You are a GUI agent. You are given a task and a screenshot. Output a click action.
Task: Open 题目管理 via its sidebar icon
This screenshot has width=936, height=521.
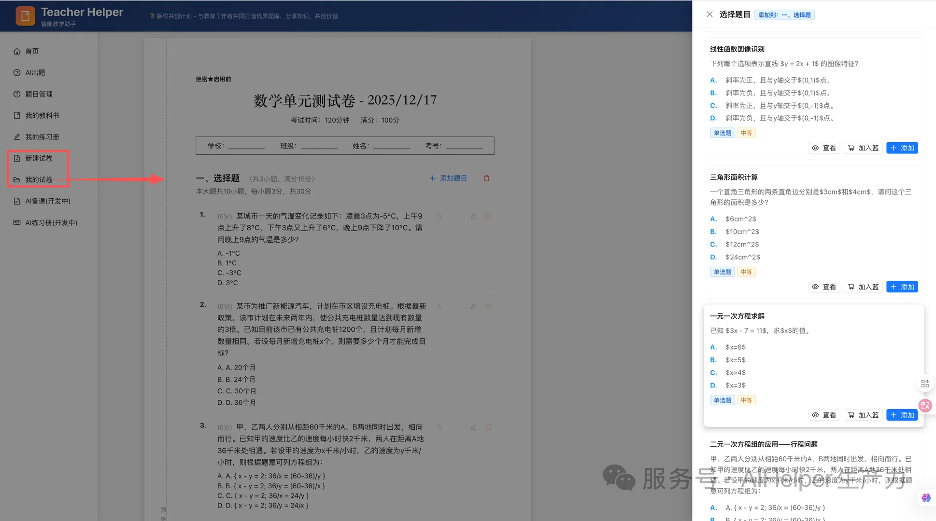[17, 94]
